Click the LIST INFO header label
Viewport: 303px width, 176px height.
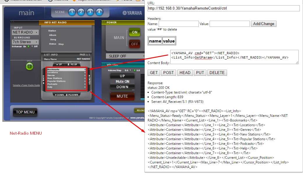coord(51,55)
